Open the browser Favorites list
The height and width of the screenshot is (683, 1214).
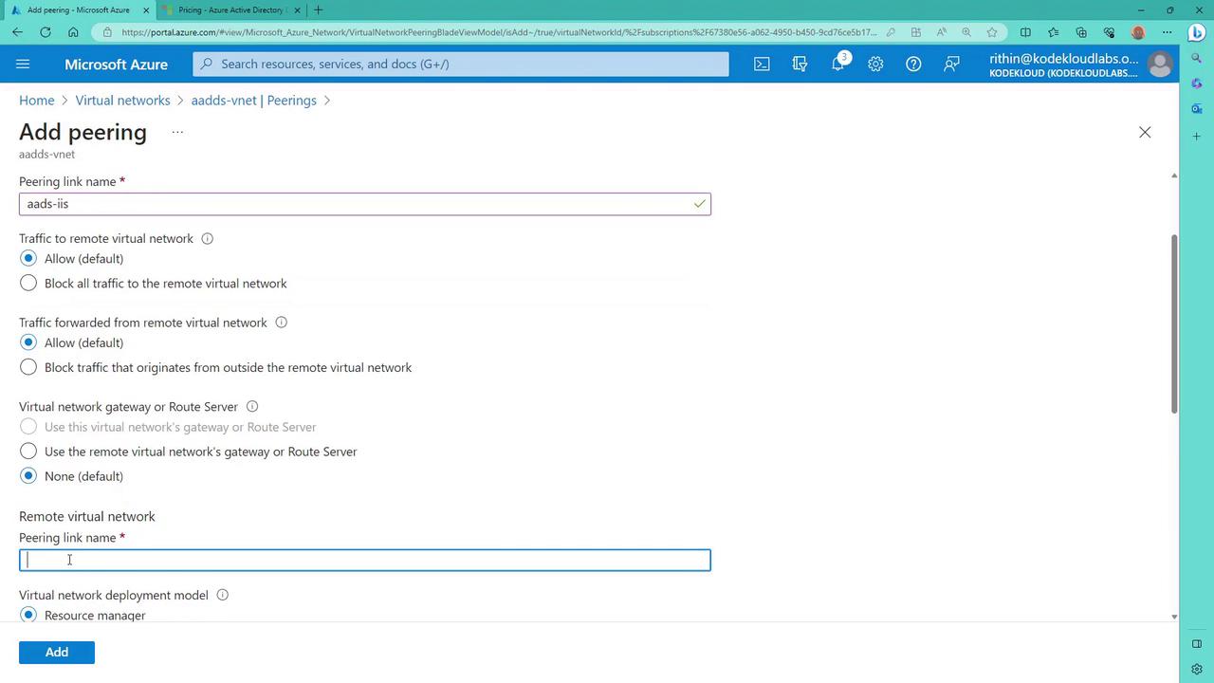(1054, 32)
